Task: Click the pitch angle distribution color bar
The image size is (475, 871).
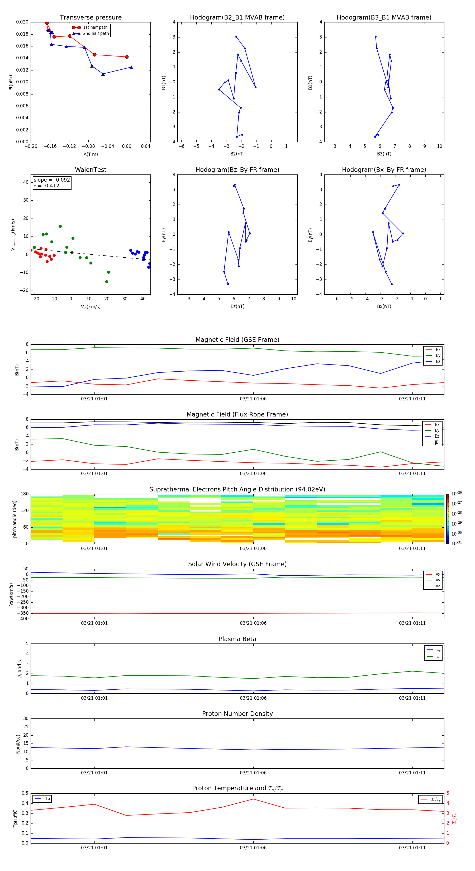Action: (448, 519)
